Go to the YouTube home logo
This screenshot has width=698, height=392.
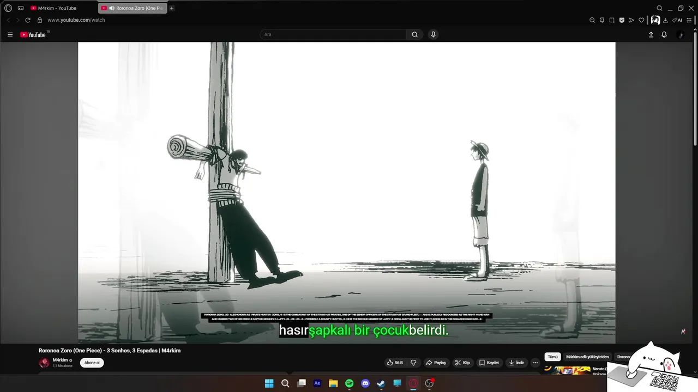click(33, 34)
